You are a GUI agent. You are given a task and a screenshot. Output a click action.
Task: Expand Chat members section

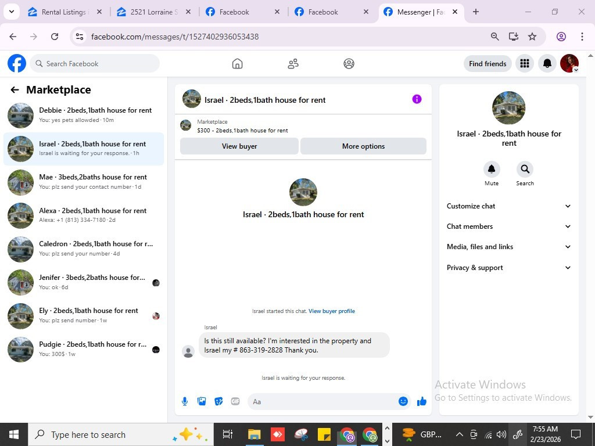coord(508,226)
